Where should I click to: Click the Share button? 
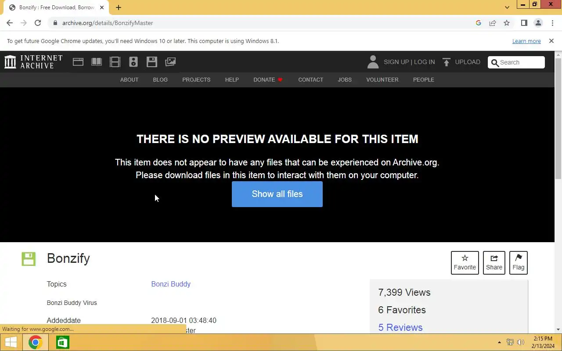coord(494,262)
